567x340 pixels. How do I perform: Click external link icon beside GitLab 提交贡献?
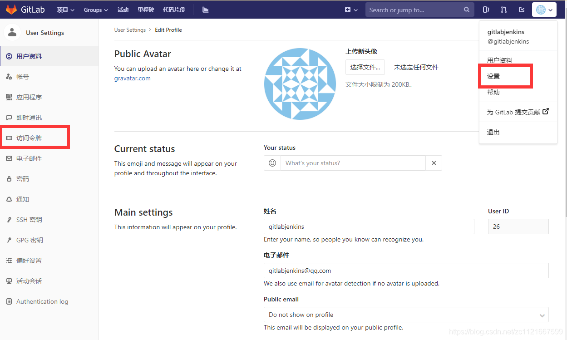pyautogui.click(x=546, y=111)
